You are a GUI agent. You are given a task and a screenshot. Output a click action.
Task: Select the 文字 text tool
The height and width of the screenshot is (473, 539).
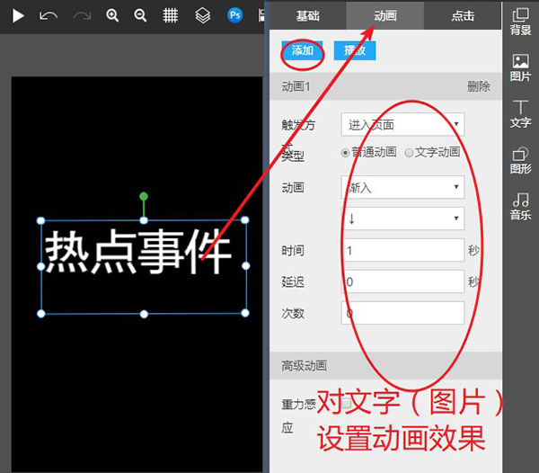(520, 114)
